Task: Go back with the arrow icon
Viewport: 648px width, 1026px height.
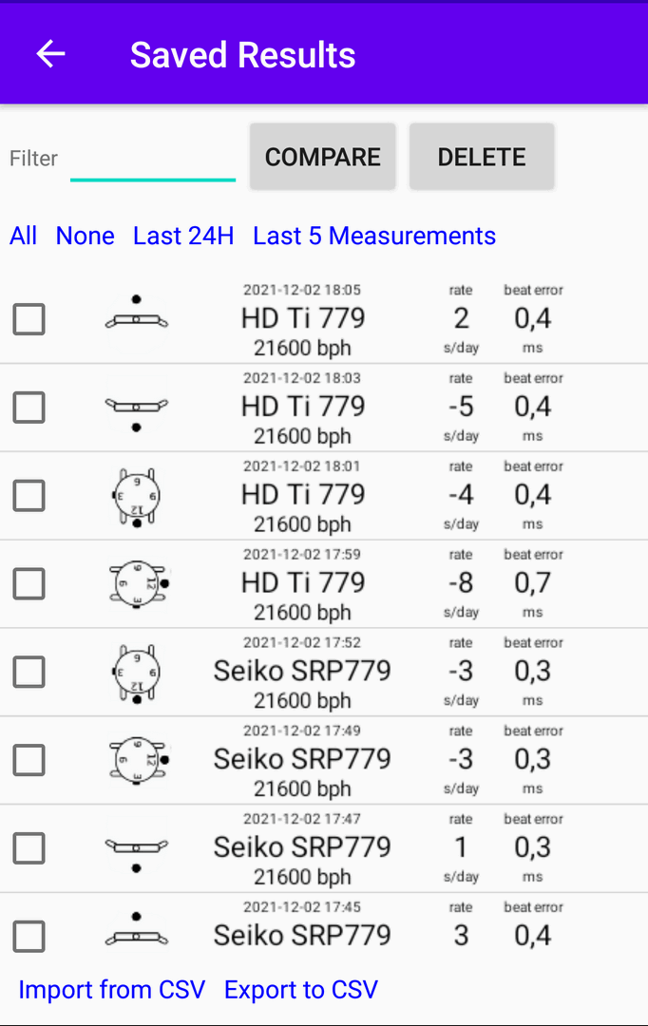Action: coord(50,53)
